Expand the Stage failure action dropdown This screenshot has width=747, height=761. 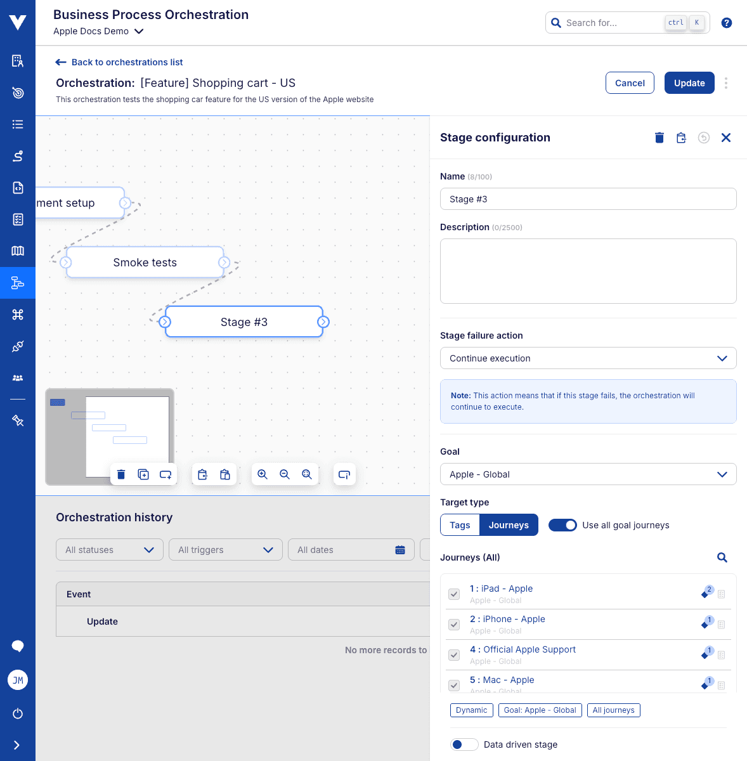(x=588, y=358)
